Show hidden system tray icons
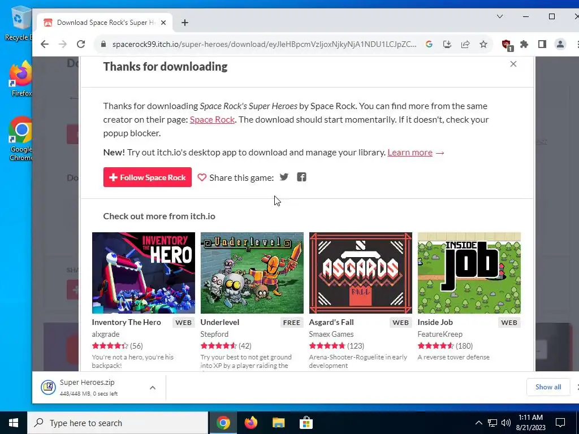The width and height of the screenshot is (579, 434). coord(478,423)
